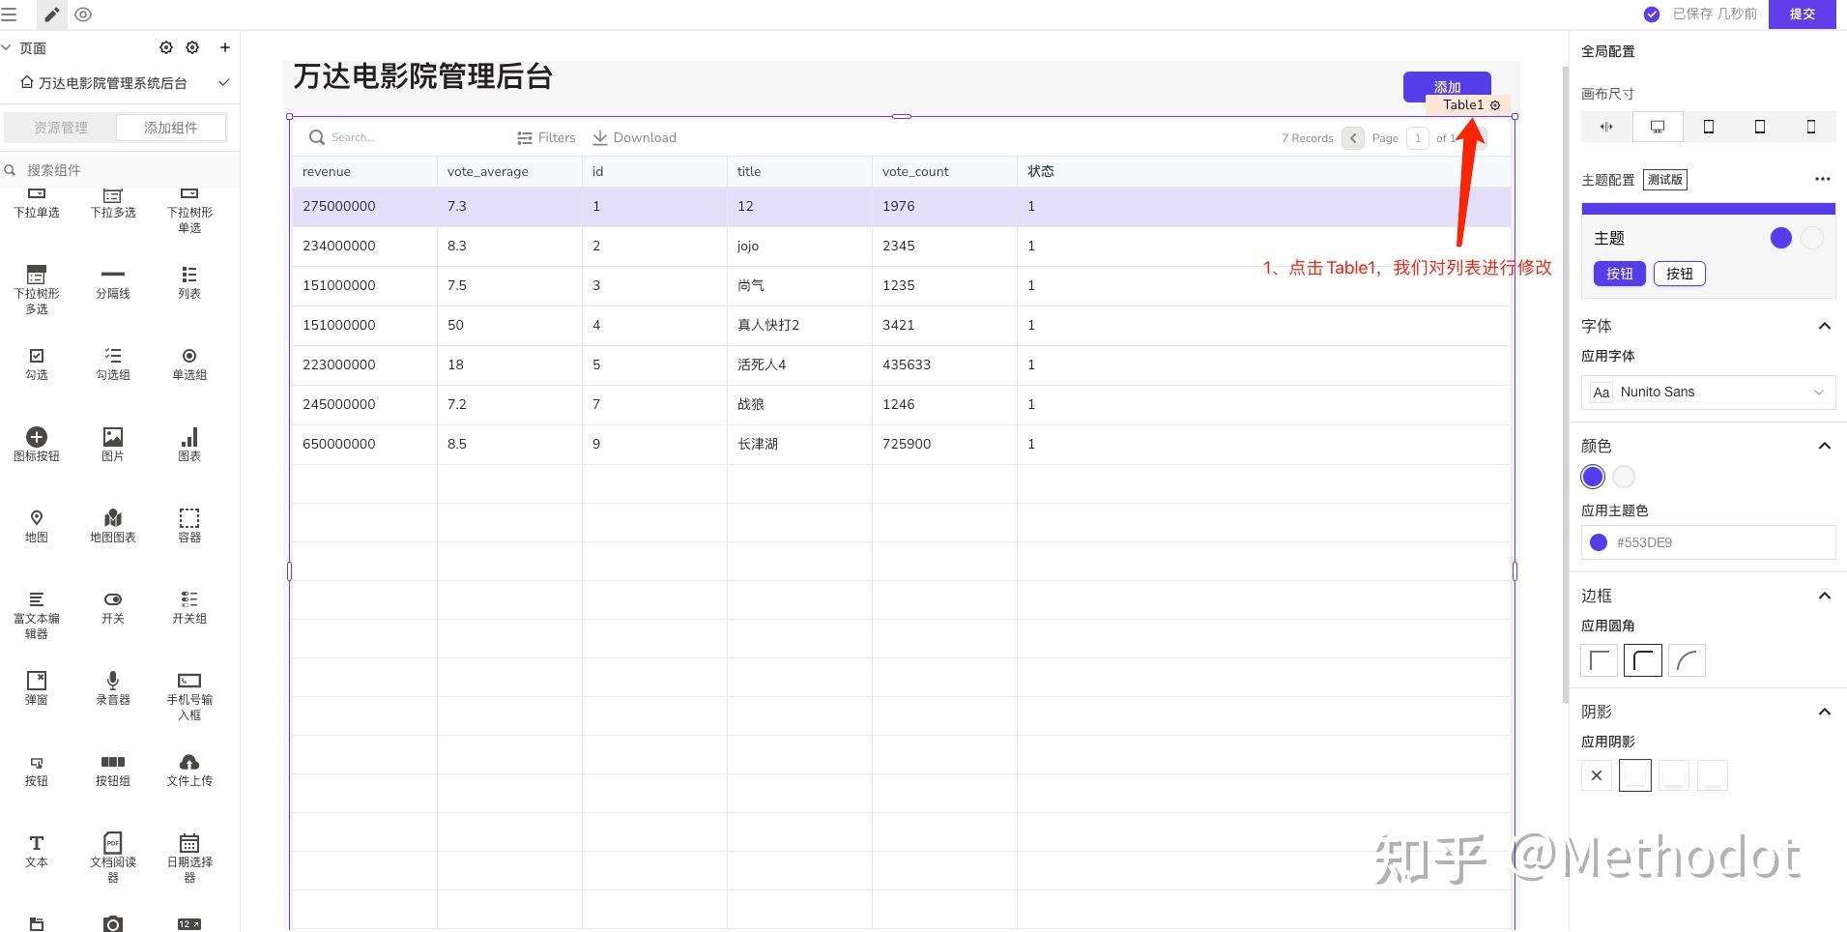
Task: Choose the large rounded corner radius
Action: [1687, 660]
